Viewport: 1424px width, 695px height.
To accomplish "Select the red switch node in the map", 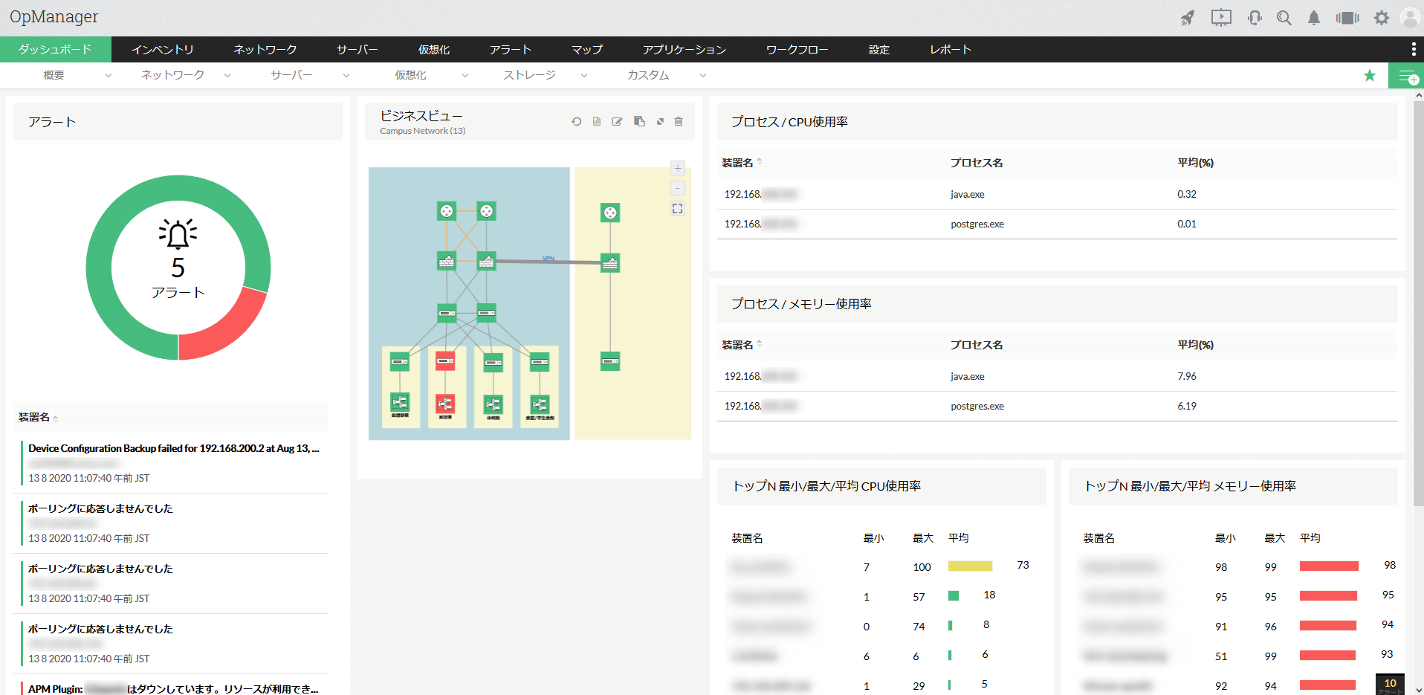I will click(445, 361).
